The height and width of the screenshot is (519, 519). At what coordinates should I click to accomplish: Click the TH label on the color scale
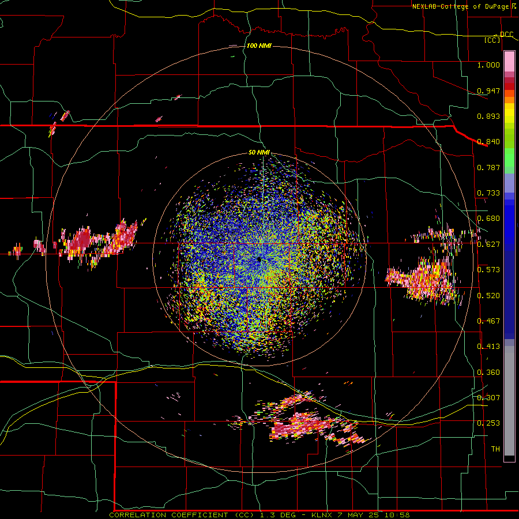coord(495,449)
